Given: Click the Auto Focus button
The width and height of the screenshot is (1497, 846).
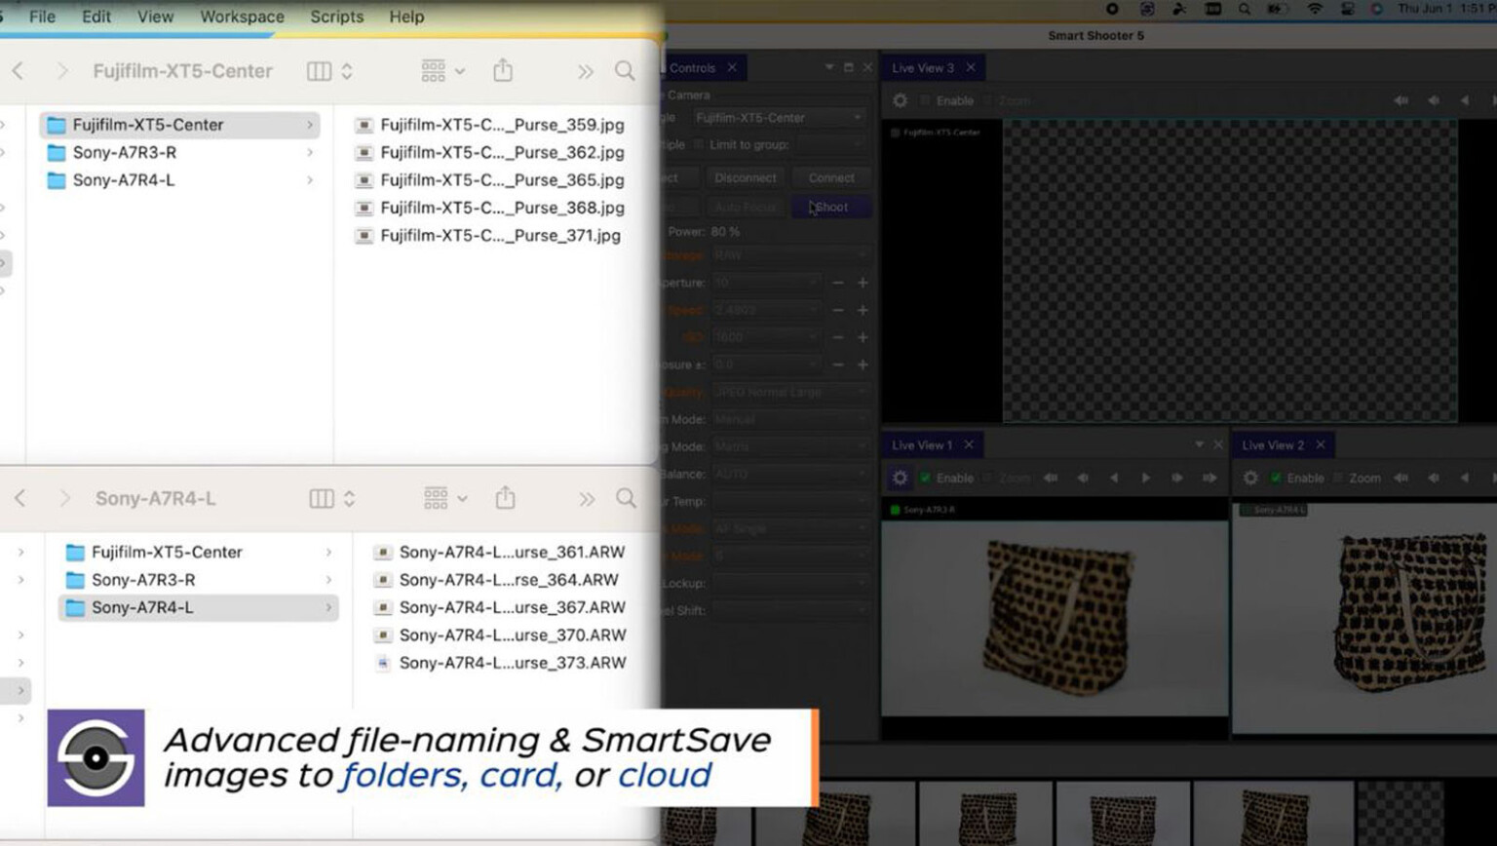Looking at the screenshot, I should point(745,207).
